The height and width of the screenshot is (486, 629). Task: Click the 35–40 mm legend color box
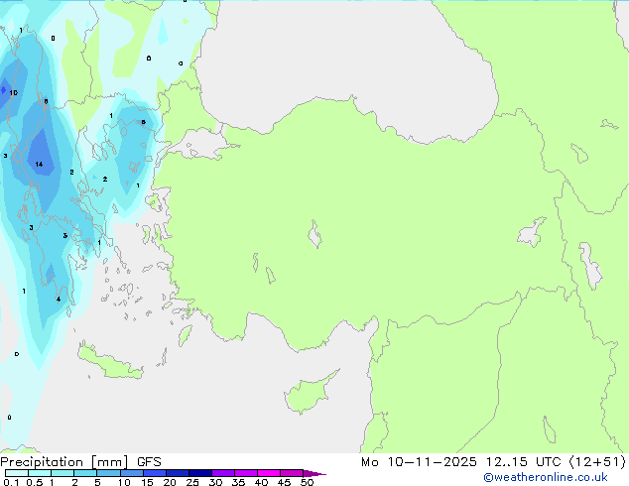click(x=246, y=473)
